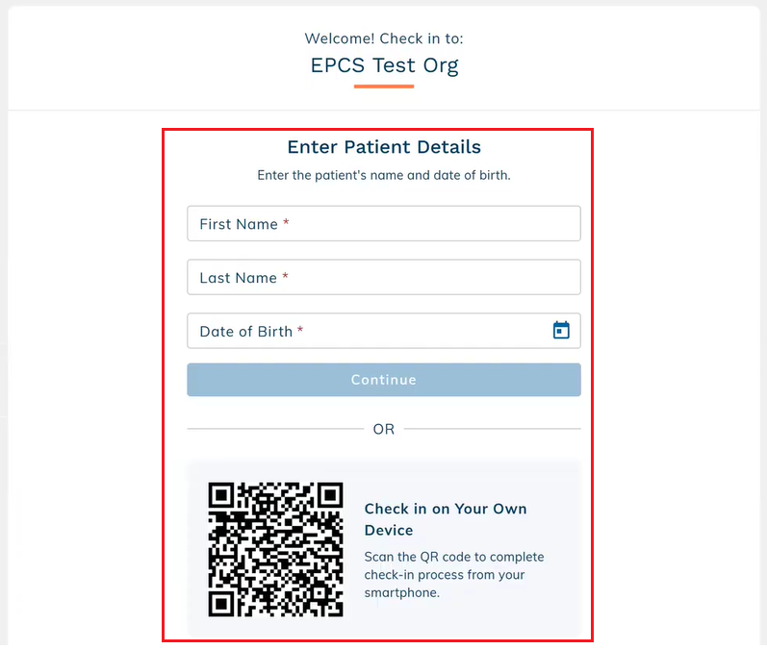Click the 'OR' divider label
Viewport: 767px width, 650px height.
[383, 429]
